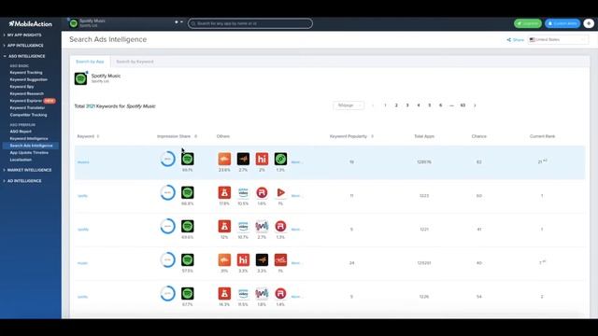Open the round user profile icon
Screen dimensions: 598x336
click(x=589, y=23)
